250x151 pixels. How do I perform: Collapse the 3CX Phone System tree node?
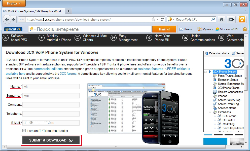pyautogui.click(x=205, y=72)
